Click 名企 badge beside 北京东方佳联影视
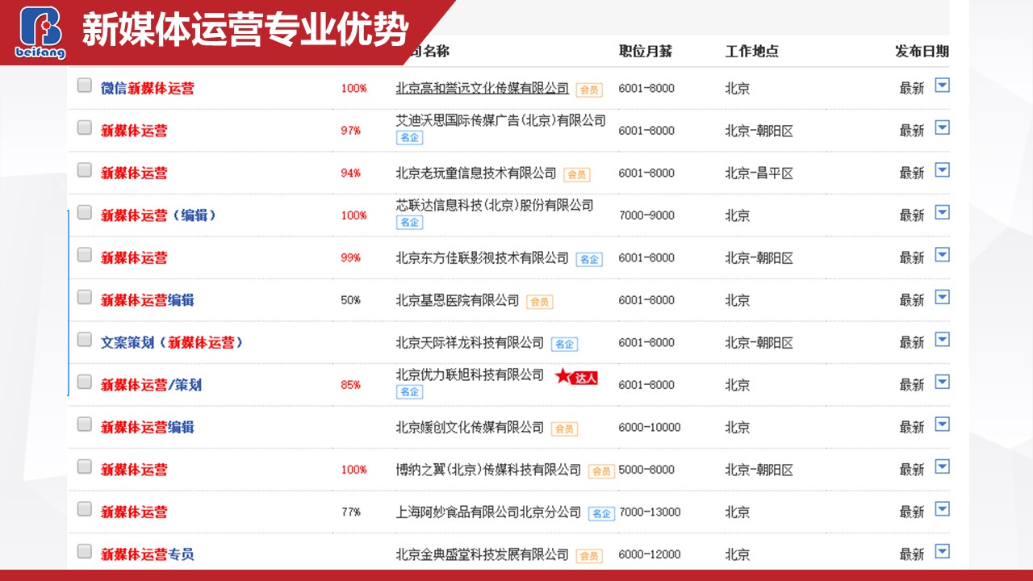 pos(589,259)
